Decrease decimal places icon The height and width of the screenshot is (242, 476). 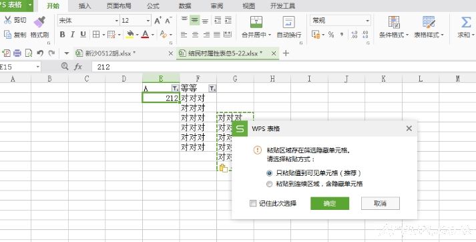click(x=365, y=35)
